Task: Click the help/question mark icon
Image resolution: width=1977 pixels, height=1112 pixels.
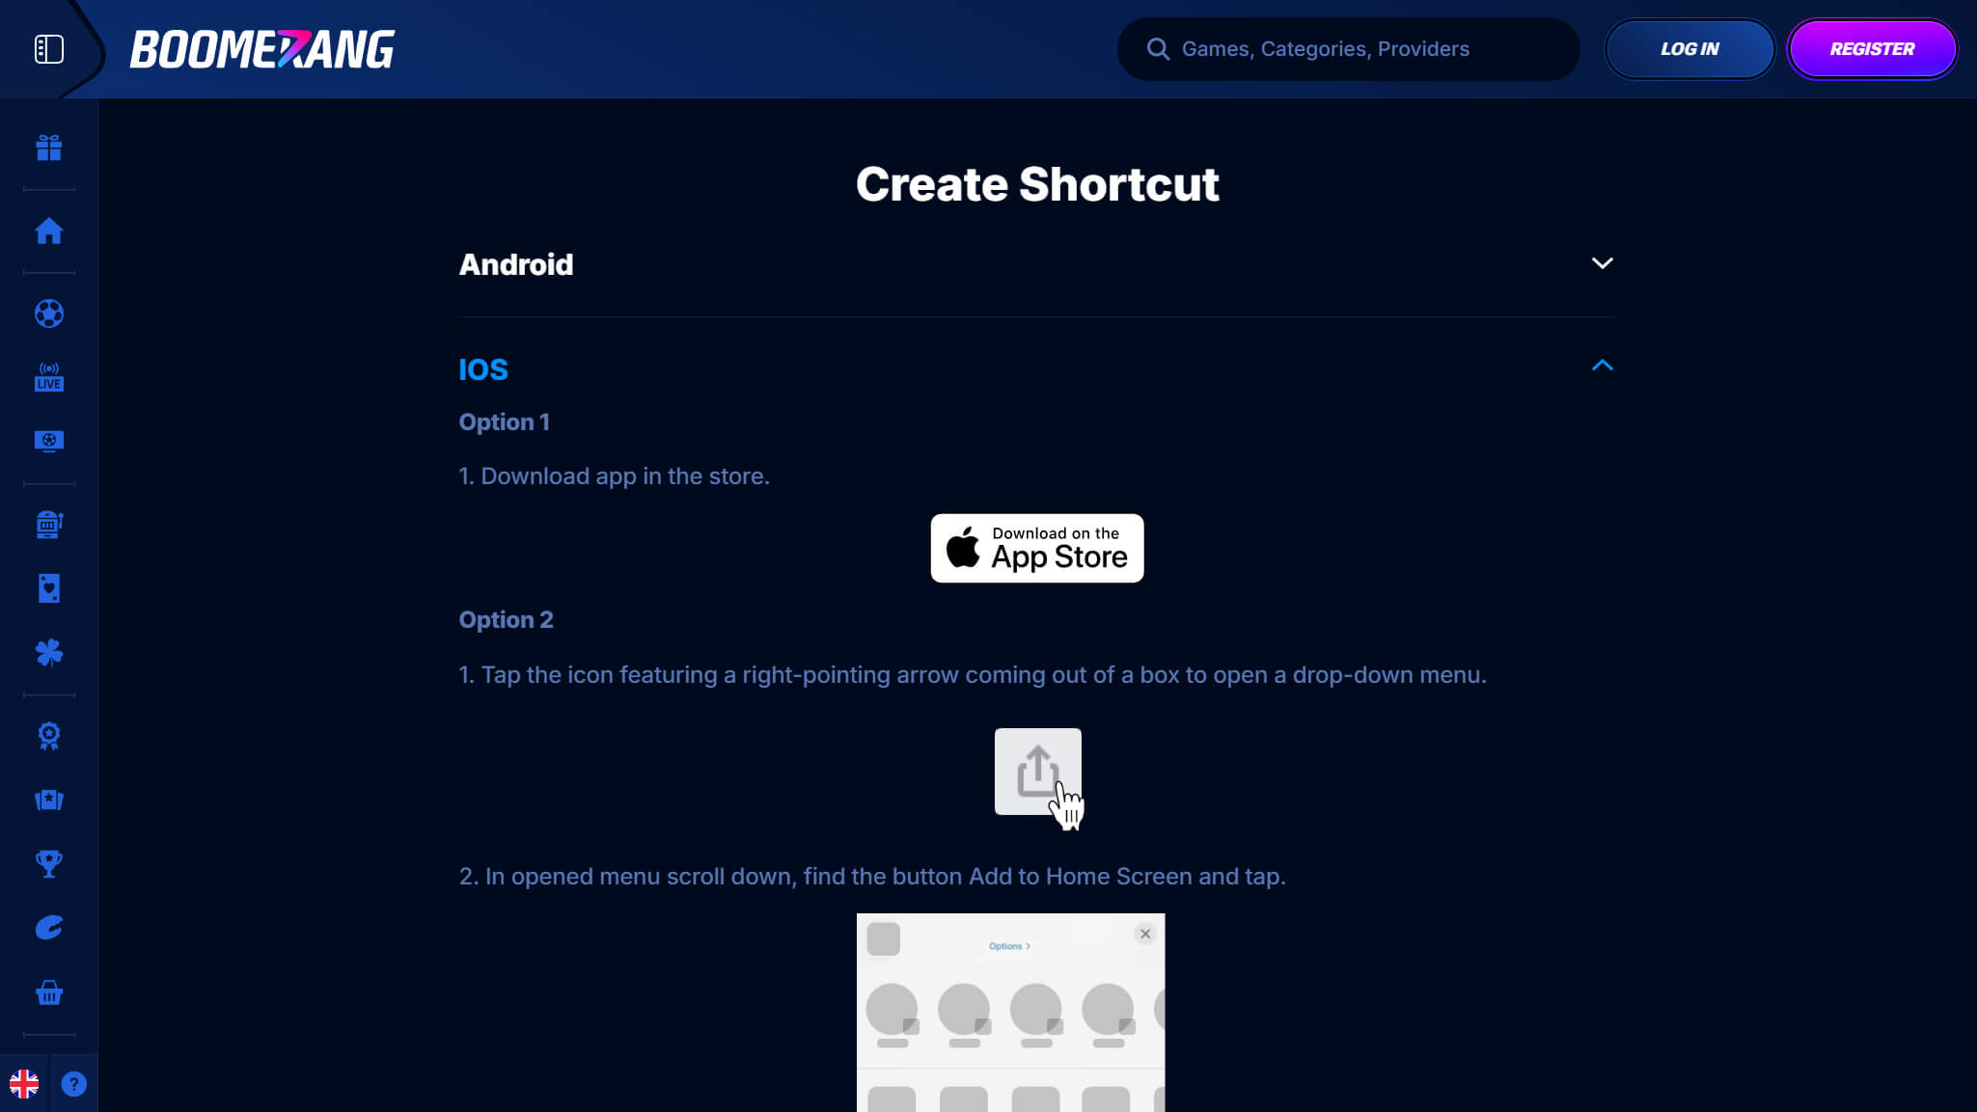Action: click(x=74, y=1085)
